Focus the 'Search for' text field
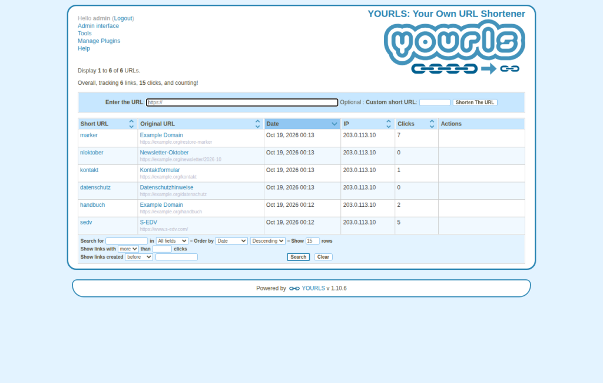This screenshot has height=383, width=603. point(127,241)
